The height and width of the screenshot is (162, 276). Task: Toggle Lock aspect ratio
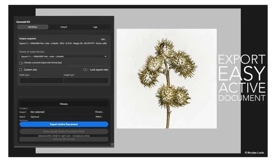(86, 69)
